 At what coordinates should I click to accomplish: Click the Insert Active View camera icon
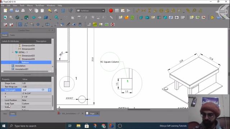click(x=147, y=18)
